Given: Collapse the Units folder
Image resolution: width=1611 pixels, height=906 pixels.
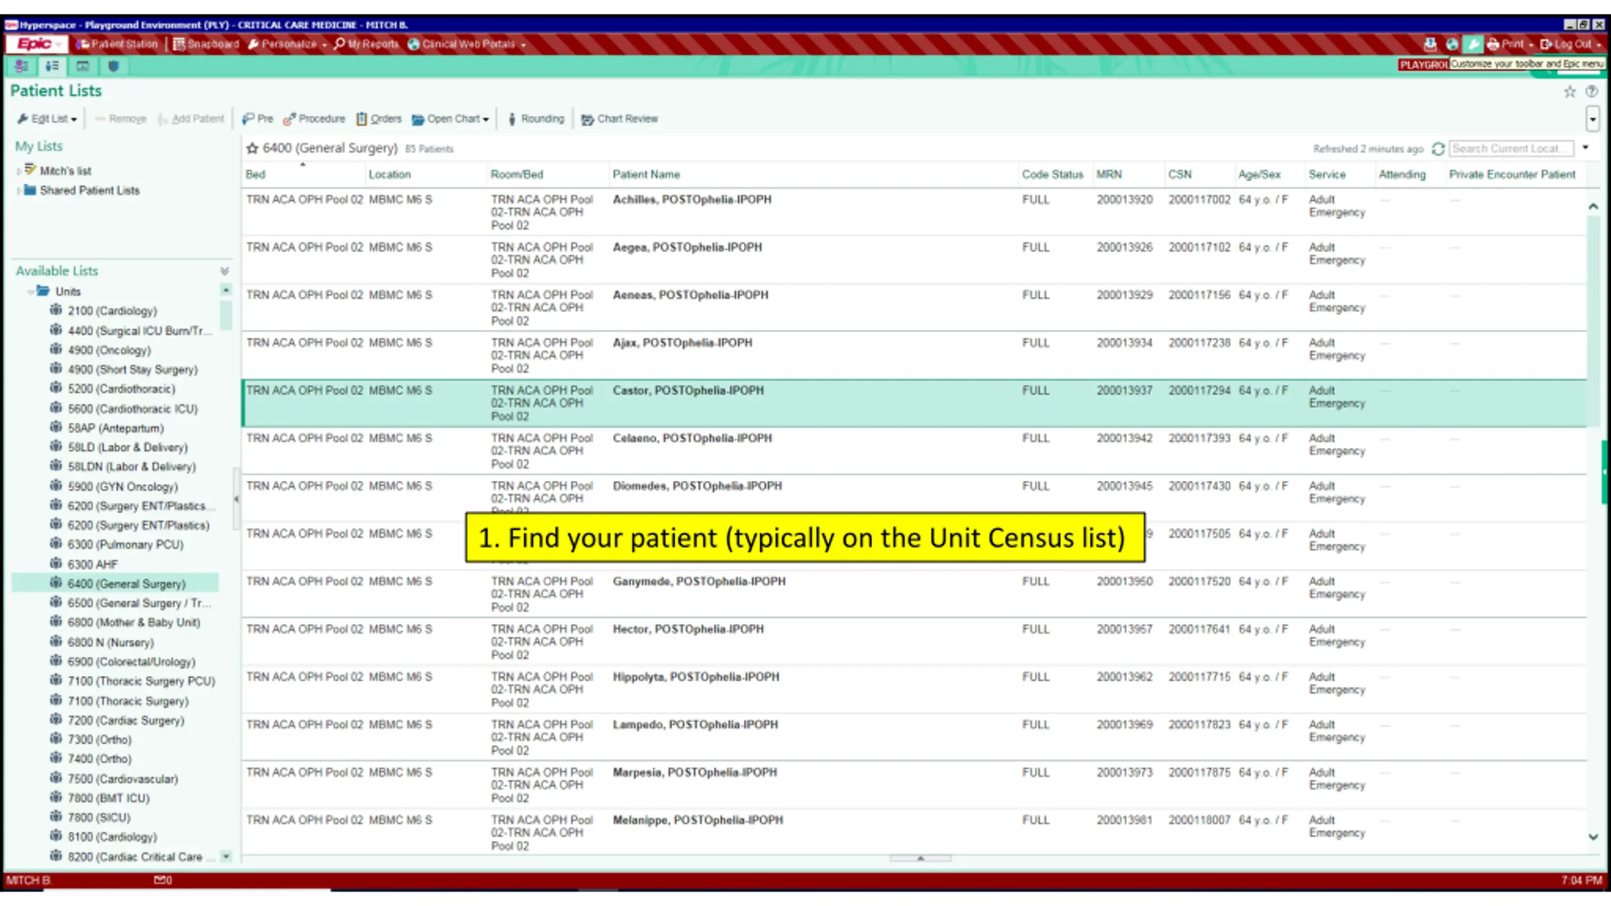Looking at the screenshot, I should point(30,292).
